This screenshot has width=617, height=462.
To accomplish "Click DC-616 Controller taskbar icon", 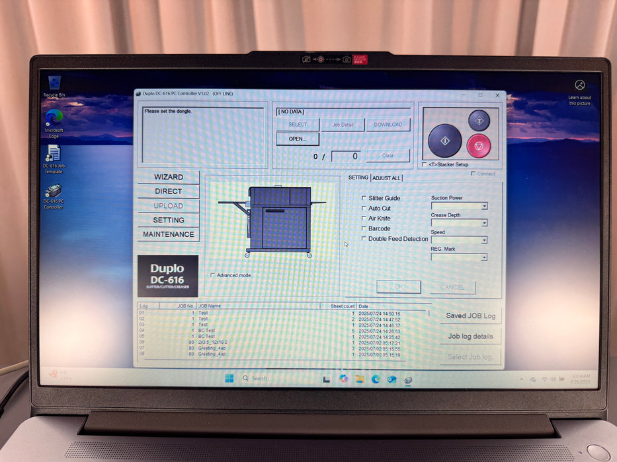I will click(x=407, y=379).
